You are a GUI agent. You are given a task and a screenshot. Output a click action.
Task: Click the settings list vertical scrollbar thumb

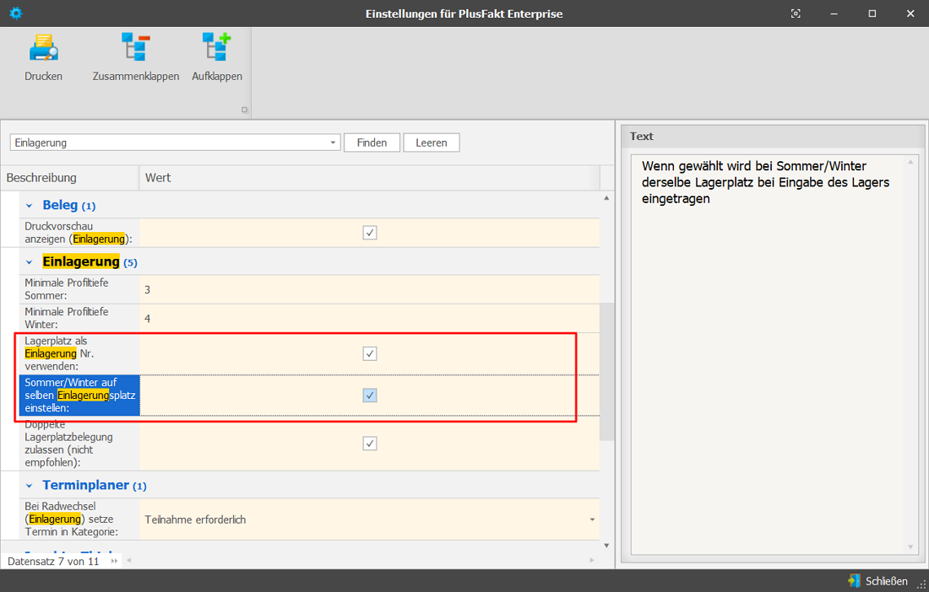[606, 371]
